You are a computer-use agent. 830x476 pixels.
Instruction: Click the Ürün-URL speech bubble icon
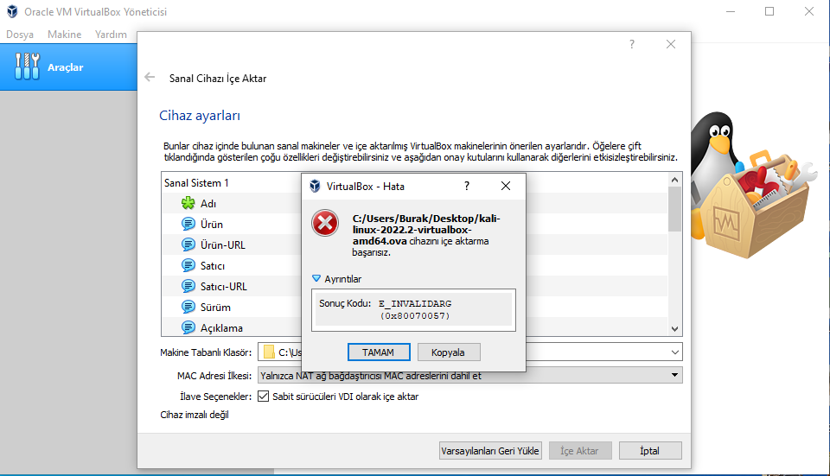pos(188,244)
